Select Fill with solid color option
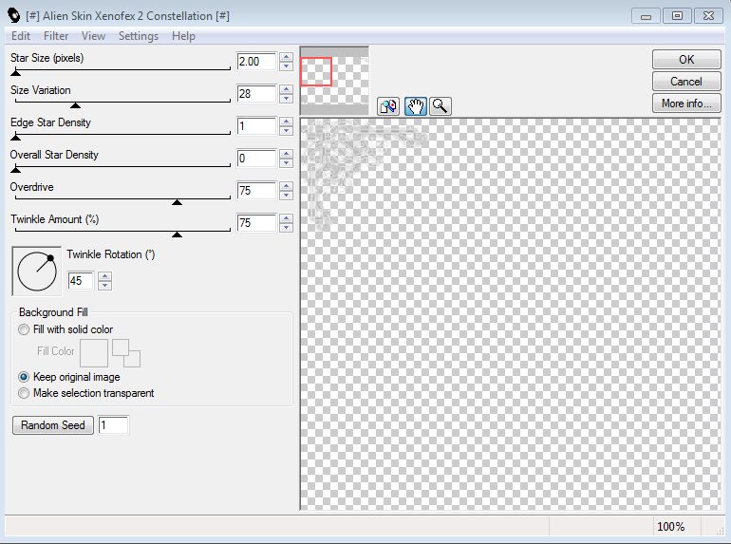This screenshot has width=731, height=544. point(24,329)
